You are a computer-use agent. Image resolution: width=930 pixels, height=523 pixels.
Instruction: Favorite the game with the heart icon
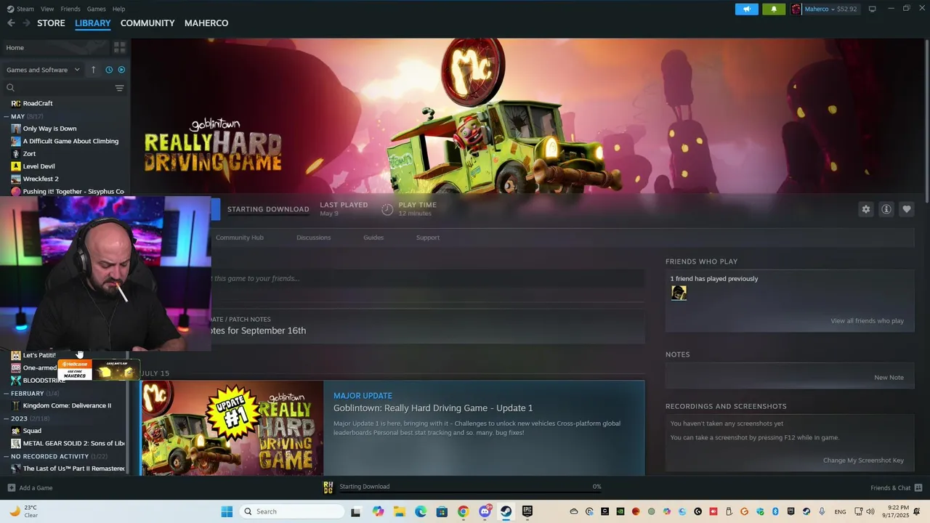point(906,209)
